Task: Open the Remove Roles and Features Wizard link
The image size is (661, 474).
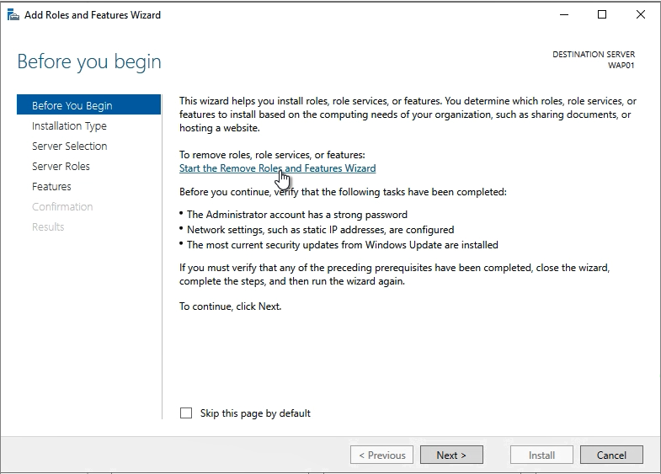Action: (277, 168)
